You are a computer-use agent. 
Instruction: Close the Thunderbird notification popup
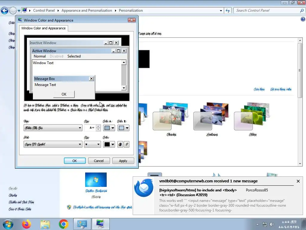pos(298,181)
